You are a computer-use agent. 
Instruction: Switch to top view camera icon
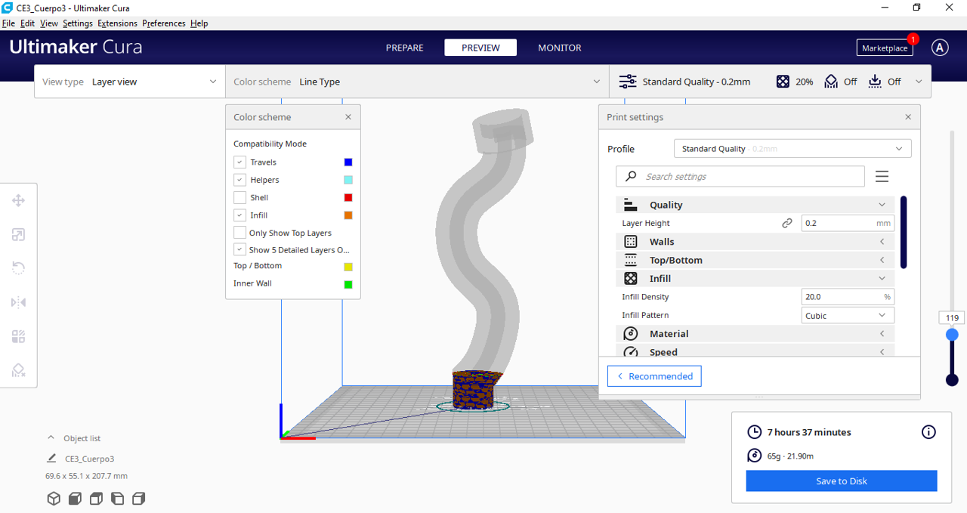click(x=96, y=499)
